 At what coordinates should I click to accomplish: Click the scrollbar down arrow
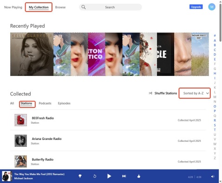[x=221, y=181]
